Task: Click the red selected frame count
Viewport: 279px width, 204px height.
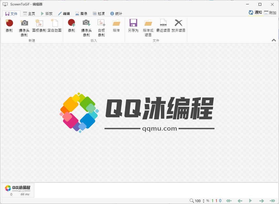Action: pyautogui.click(x=216, y=201)
